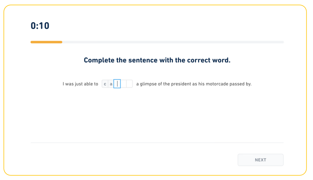
Task: Click the right end of the progress bar
Action: coord(282,42)
